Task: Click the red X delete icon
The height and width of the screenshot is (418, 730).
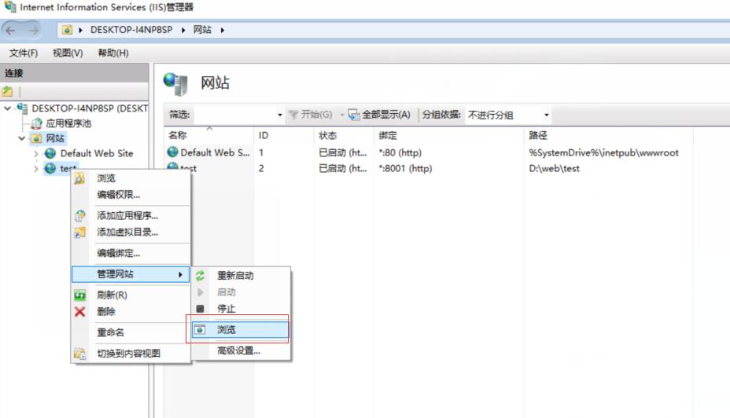Action: click(79, 311)
